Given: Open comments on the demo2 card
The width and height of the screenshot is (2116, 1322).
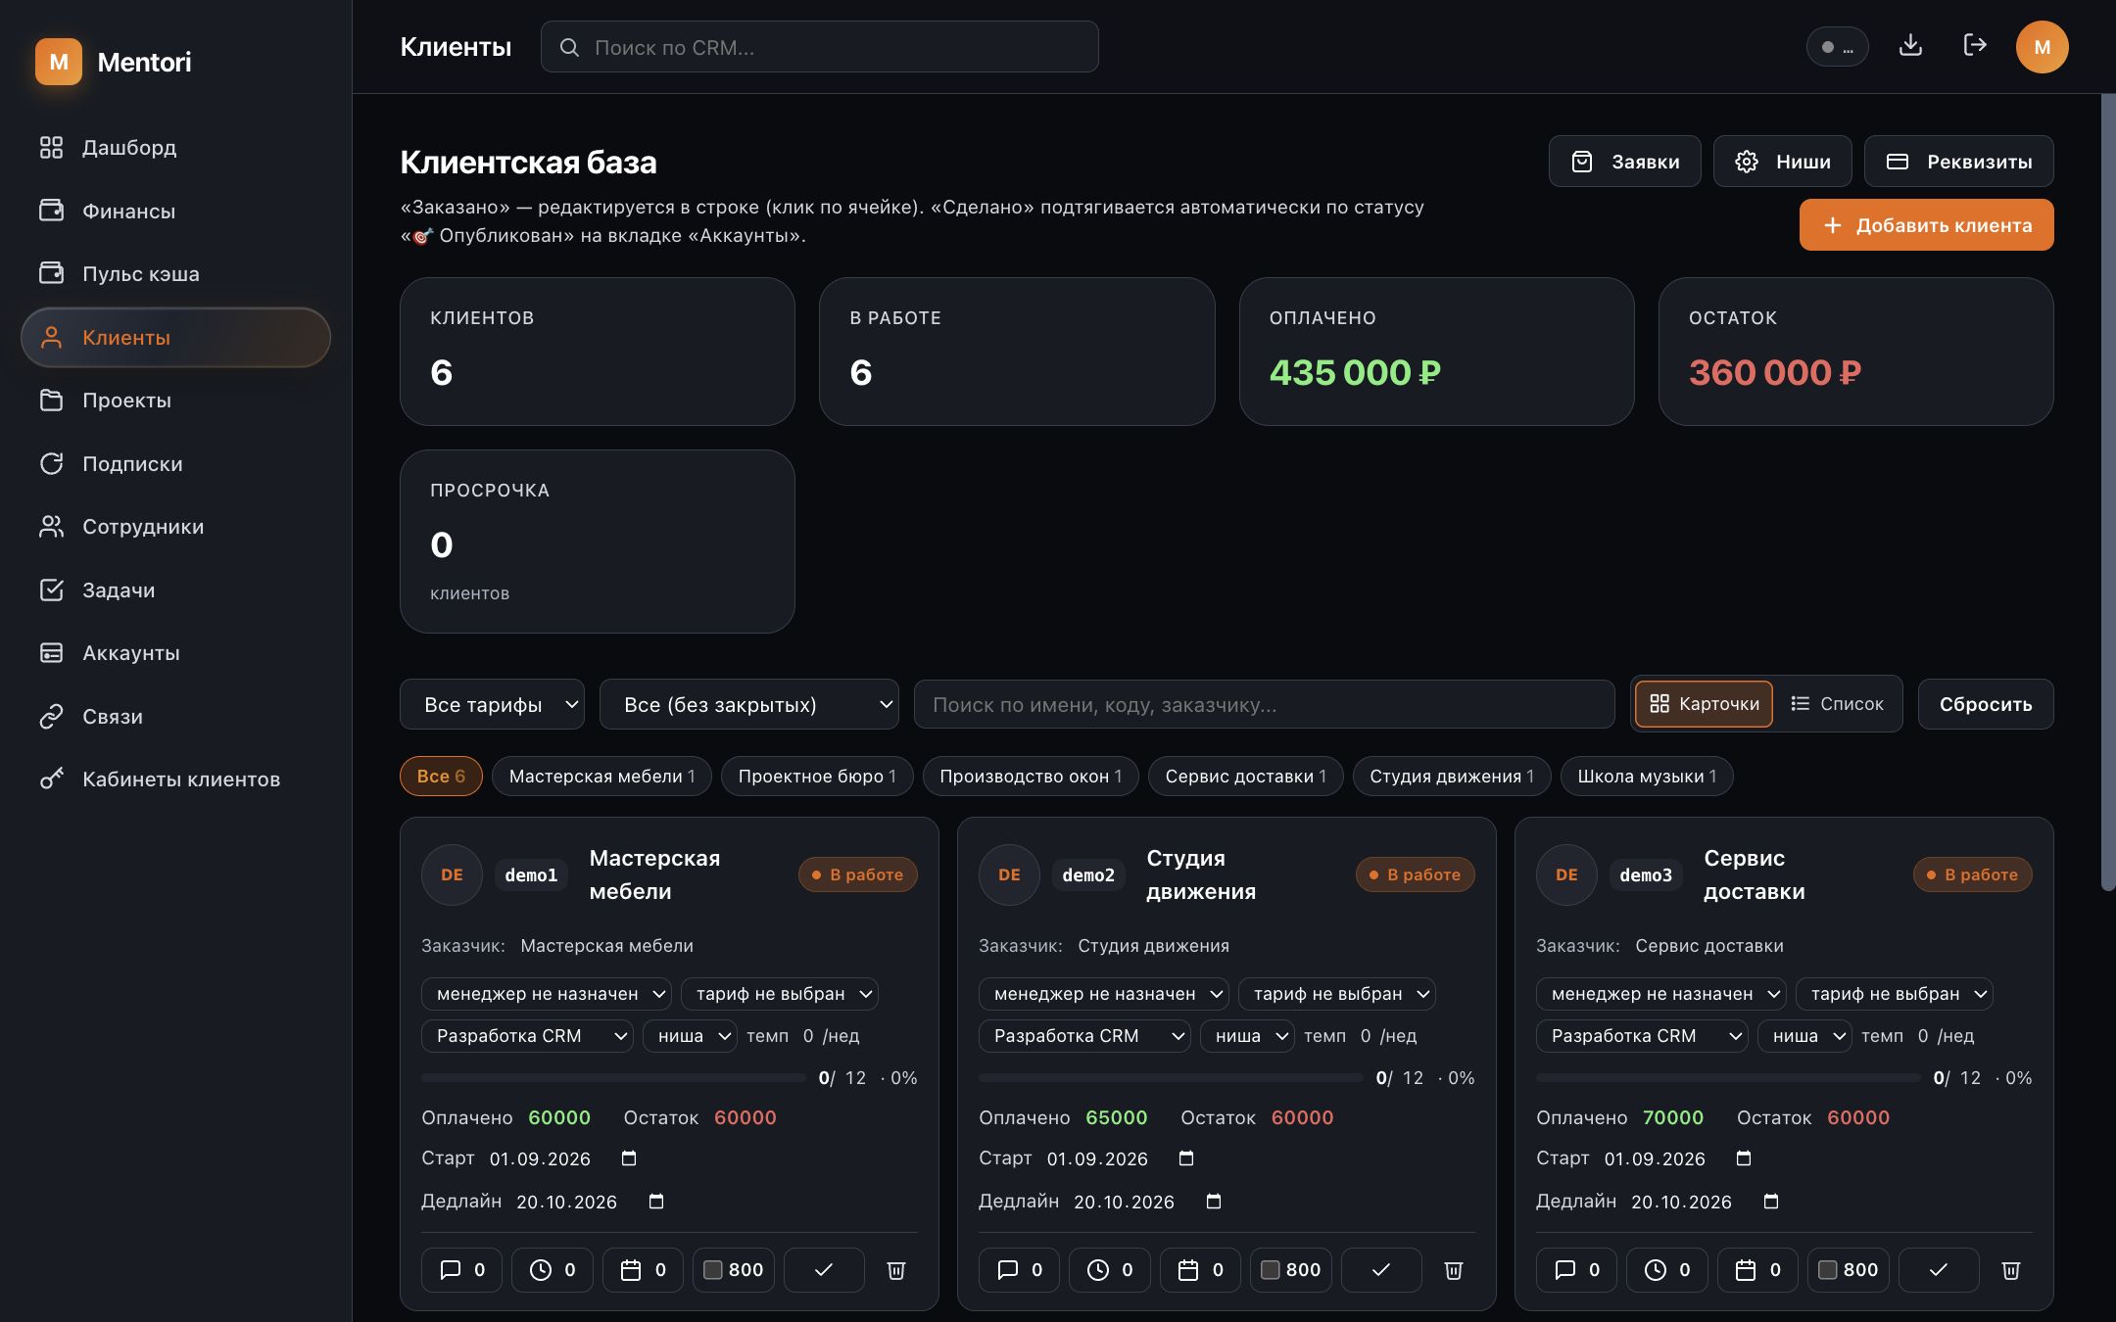Looking at the screenshot, I should coord(1019,1270).
